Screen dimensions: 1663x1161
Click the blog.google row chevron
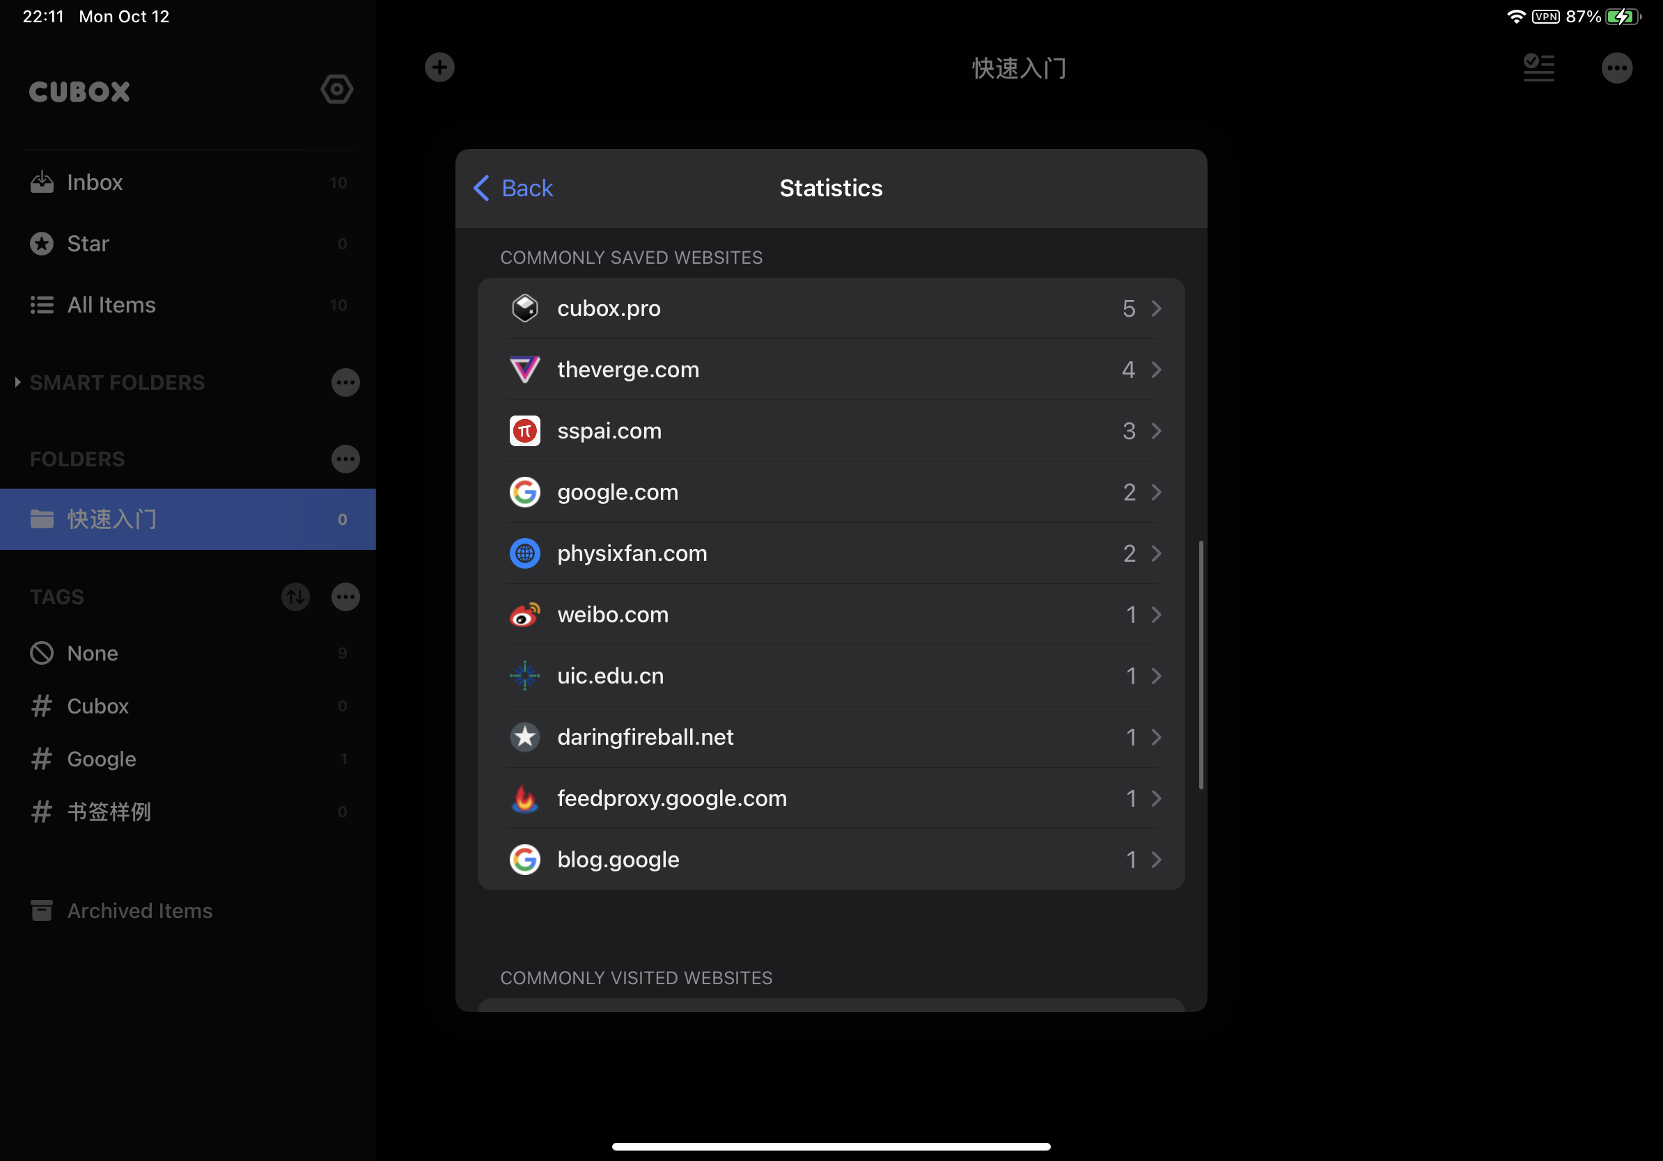click(1157, 859)
